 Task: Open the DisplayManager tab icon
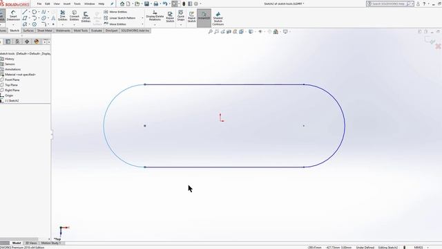(37, 41)
